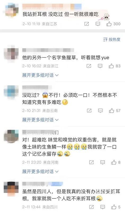Expand 展开更多组对话 under the Zhejiang comment
Screen dimensions: 125x212
tap(40, 75)
